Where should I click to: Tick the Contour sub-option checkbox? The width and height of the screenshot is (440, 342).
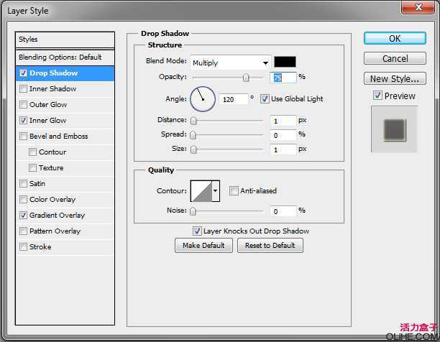[x=32, y=152]
